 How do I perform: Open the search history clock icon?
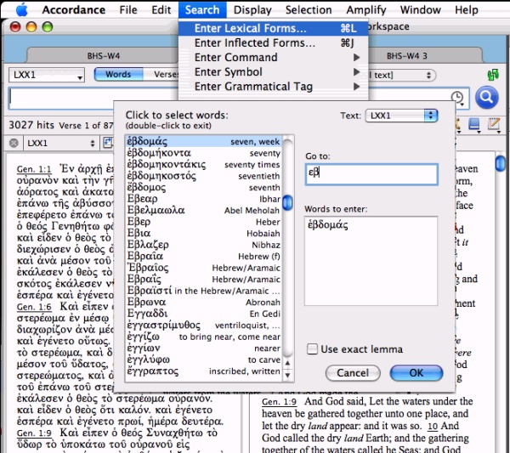click(457, 97)
